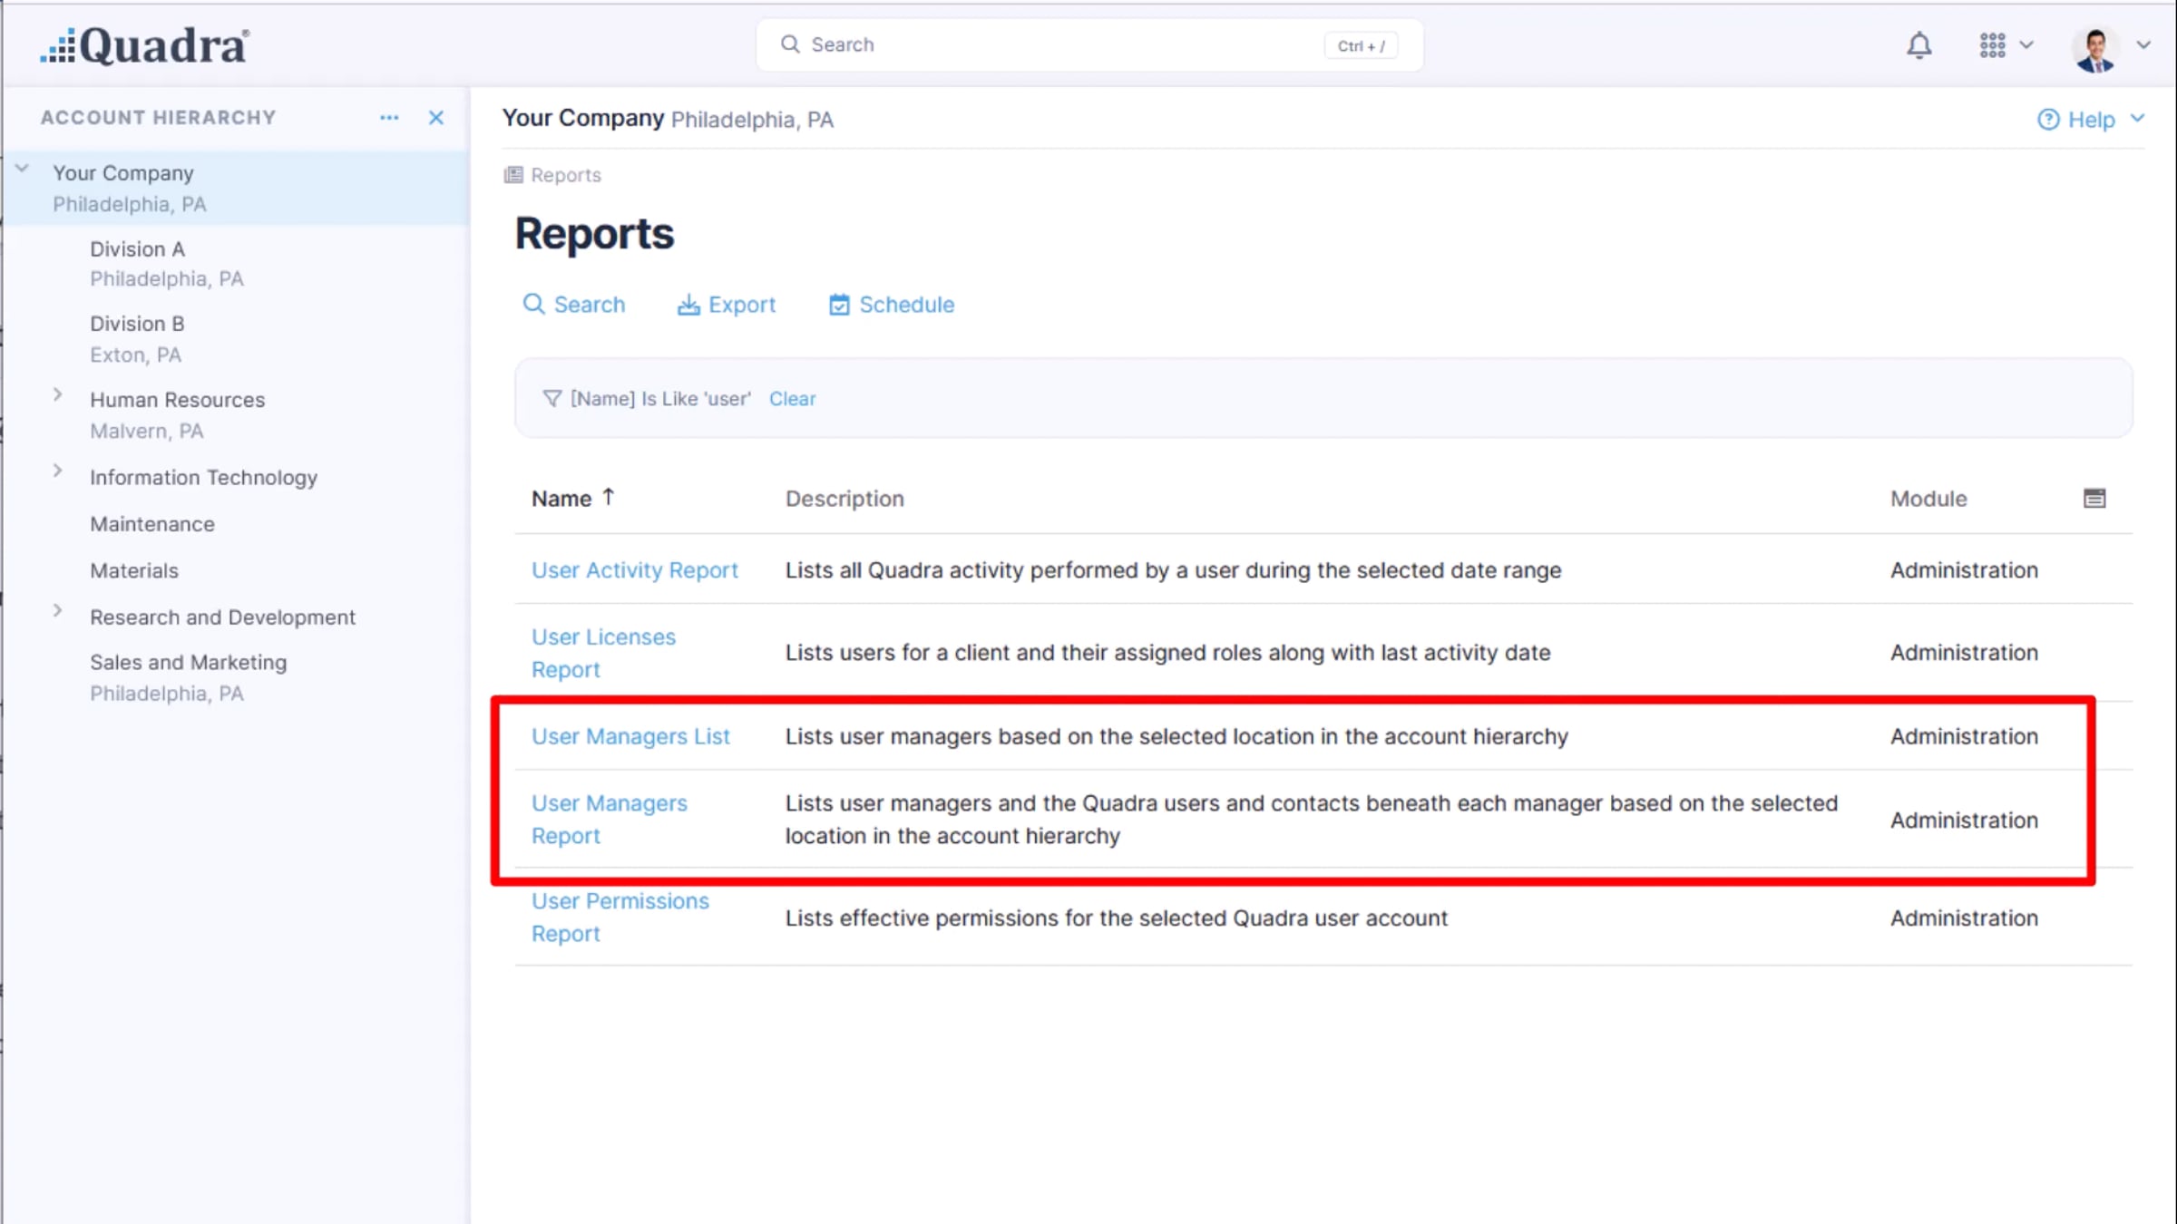
Task: Open the notifications bell
Action: point(1918,45)
